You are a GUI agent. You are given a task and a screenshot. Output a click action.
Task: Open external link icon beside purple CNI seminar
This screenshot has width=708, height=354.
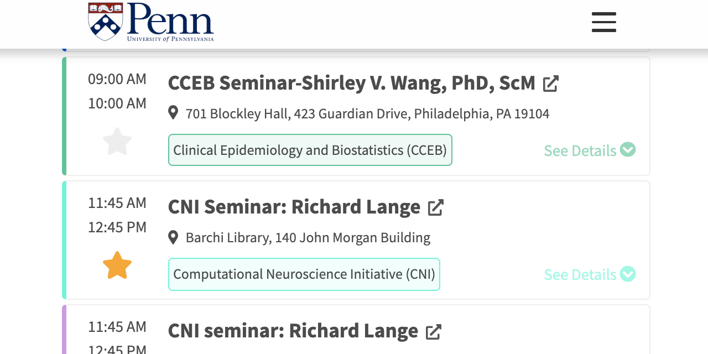[x=433, y=331]
